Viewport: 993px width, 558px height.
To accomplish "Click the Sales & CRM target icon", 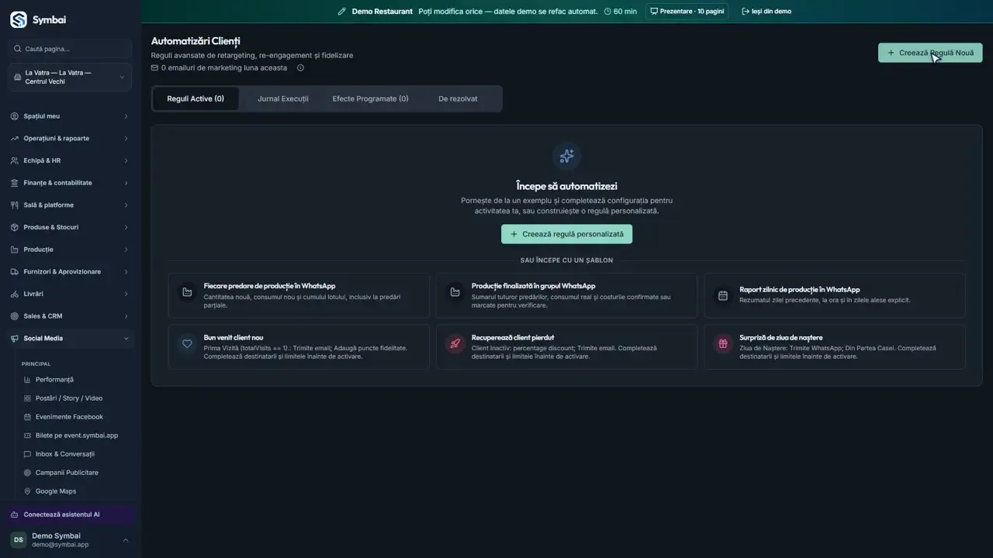I will (15, 316).
